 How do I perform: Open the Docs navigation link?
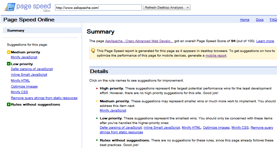pos(260,20)
